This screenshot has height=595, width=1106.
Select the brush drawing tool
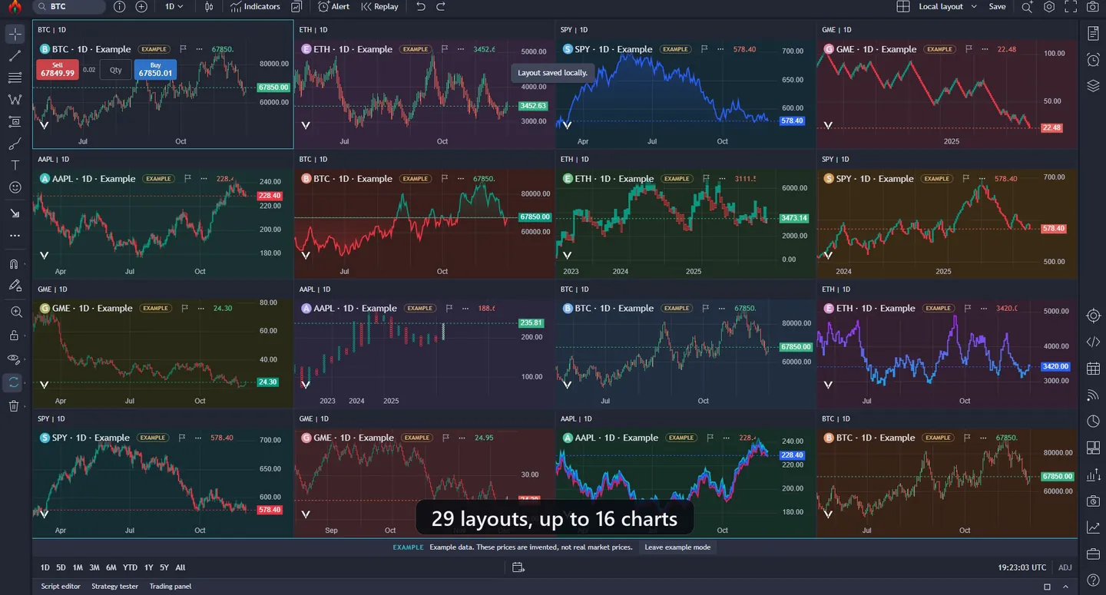pyautogui.click(x=15, y=144)
